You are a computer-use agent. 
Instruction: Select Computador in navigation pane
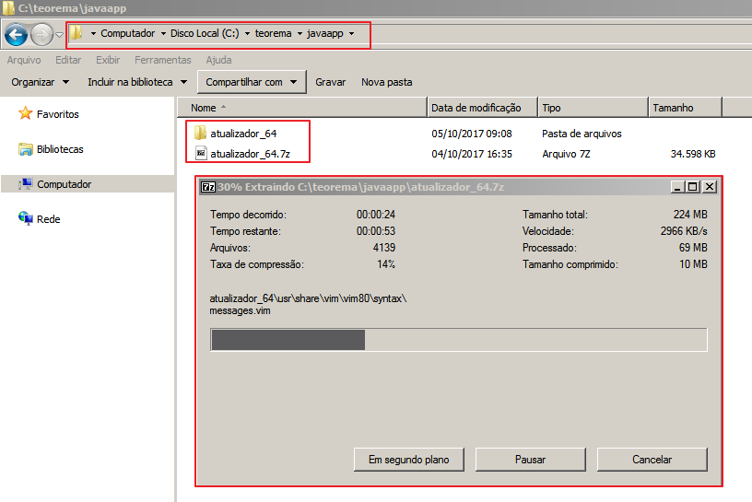point(65,184)
